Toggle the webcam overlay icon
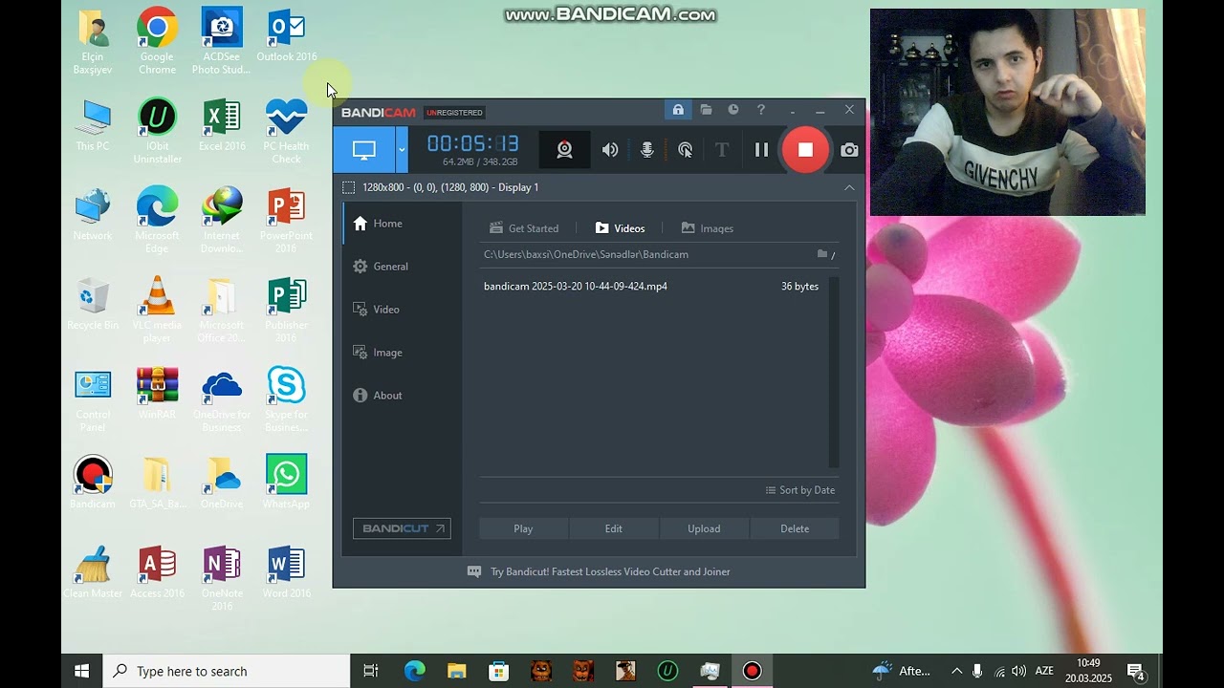This screenshot has width=1224, height=688. pos(565,150)
